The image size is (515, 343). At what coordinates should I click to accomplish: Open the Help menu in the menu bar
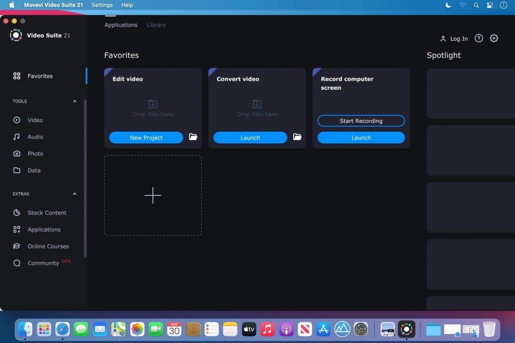[127, 5]
